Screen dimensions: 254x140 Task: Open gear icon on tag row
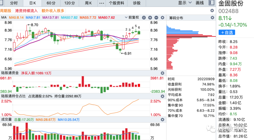pos(212,11)
